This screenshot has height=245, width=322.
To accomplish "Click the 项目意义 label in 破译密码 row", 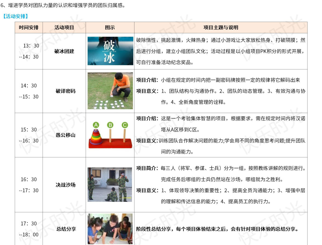I will pos(147,91).
